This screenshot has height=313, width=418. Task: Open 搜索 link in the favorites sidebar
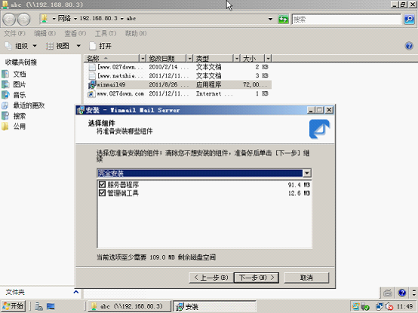click(x=20, y=116)
